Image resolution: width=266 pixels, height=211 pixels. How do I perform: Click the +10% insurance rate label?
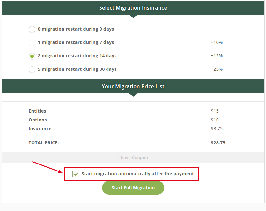pos(217,42)
